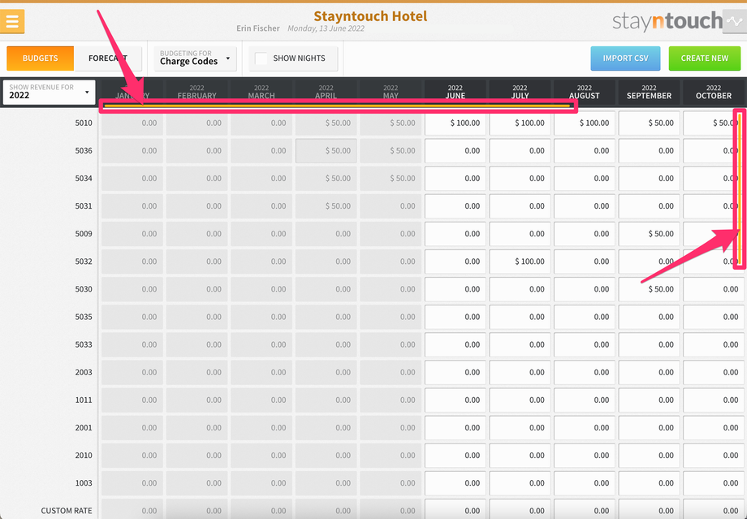Image resolution: width=747 pixels, height=519 pixels.
Task: Select the 5036 charge code row label
Action: 84,150
